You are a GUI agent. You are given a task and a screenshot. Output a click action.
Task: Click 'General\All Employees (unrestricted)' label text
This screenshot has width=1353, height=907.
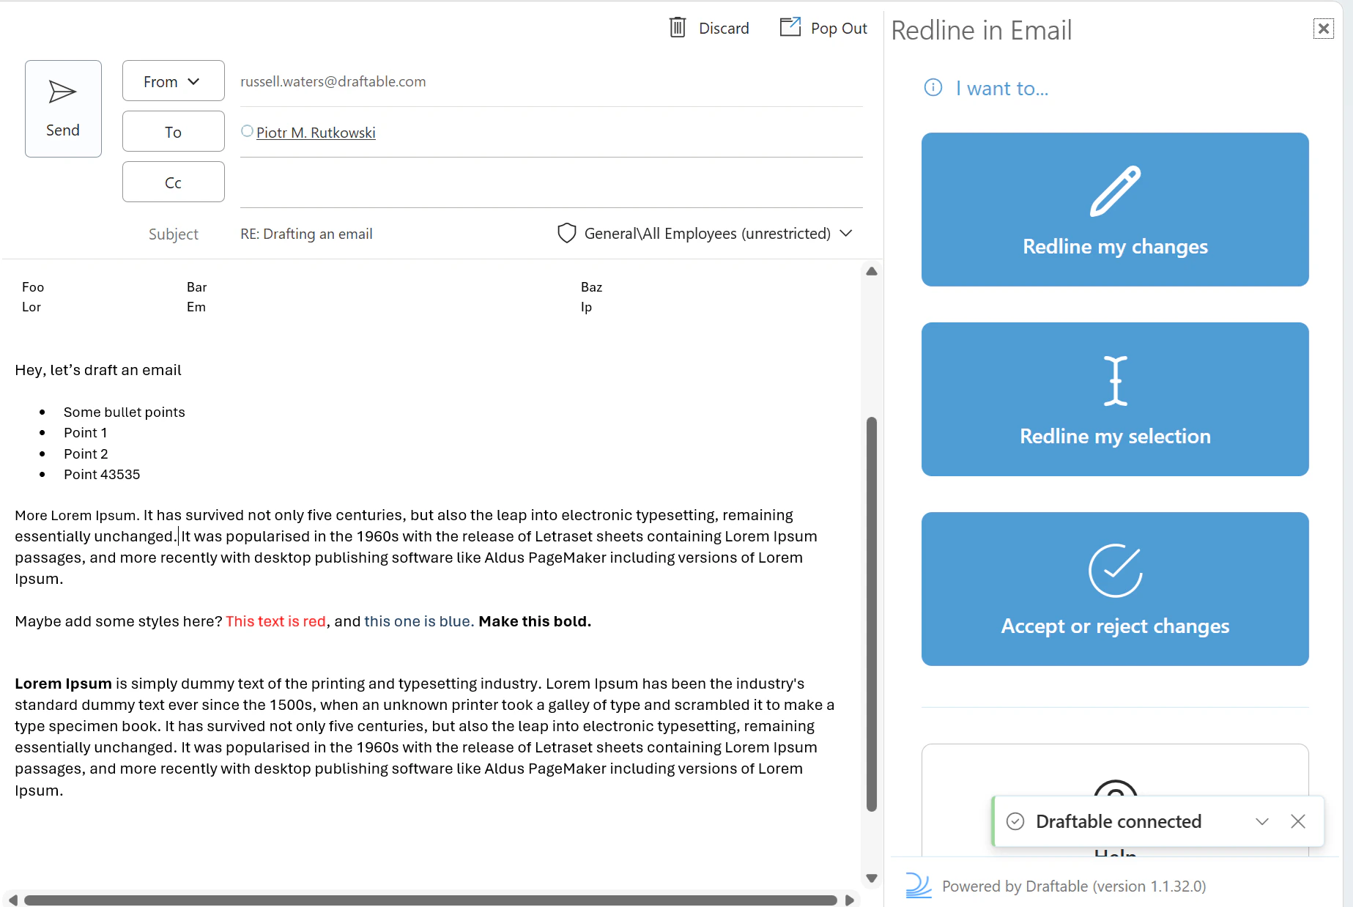(708, 234)
